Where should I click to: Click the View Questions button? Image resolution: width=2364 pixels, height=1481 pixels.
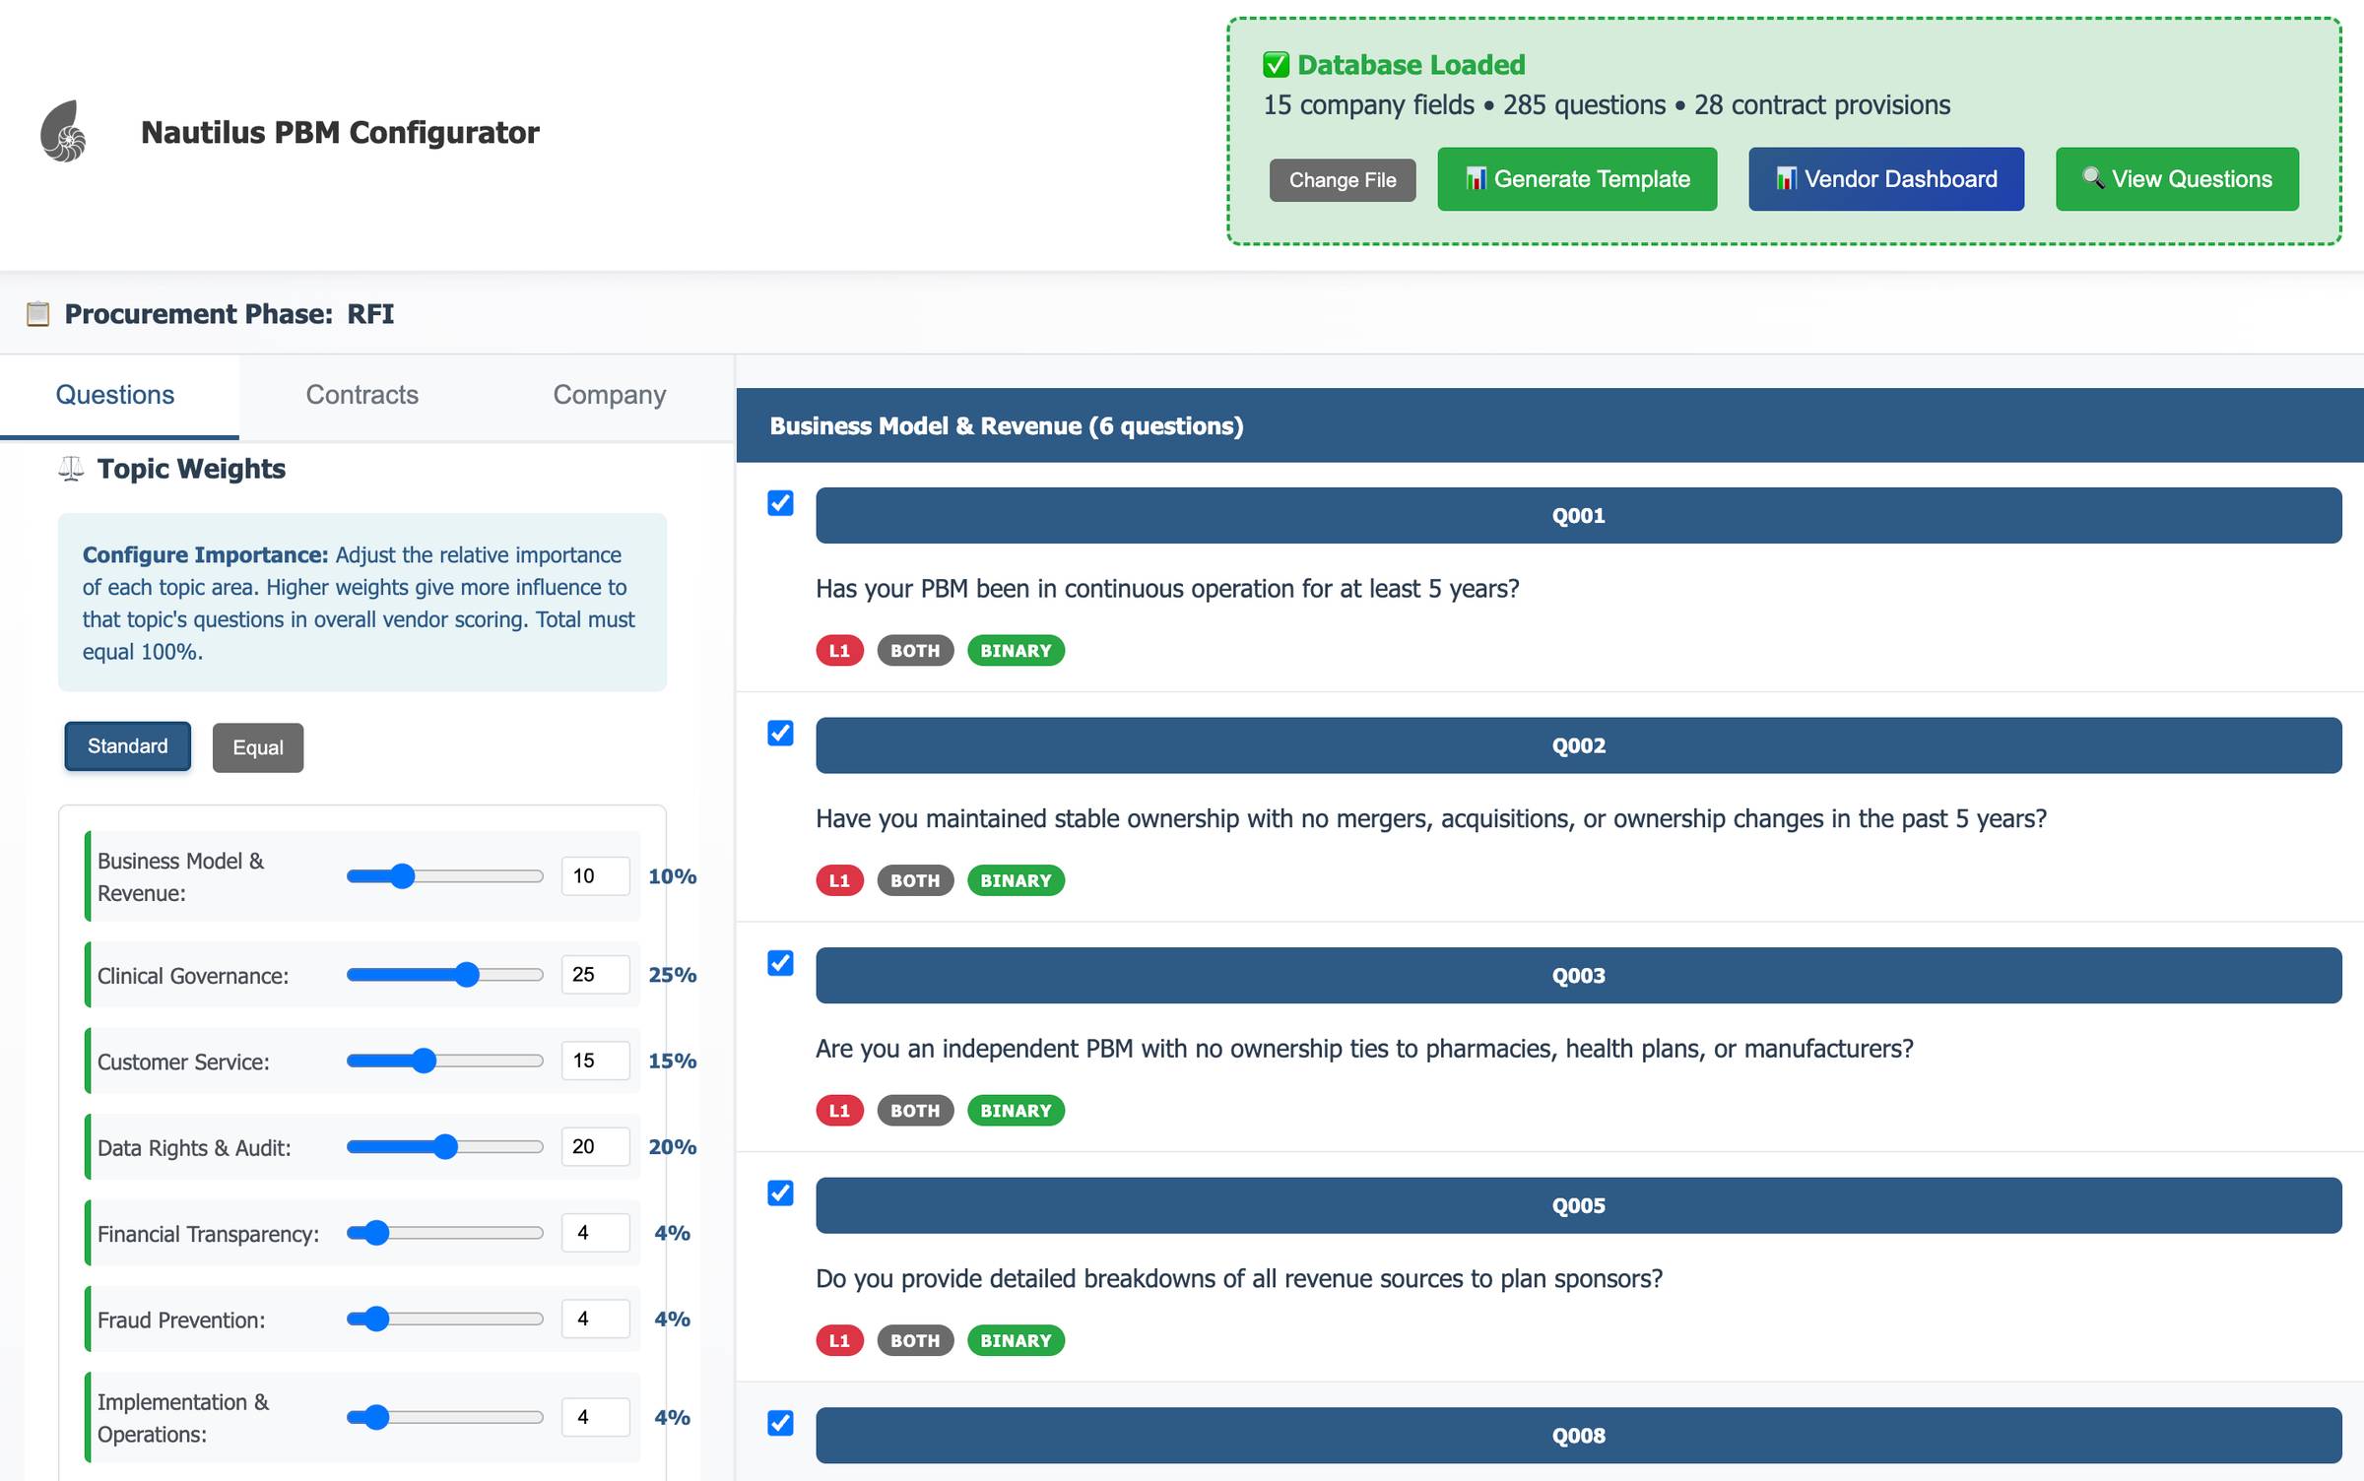[x=2176, y=179]
